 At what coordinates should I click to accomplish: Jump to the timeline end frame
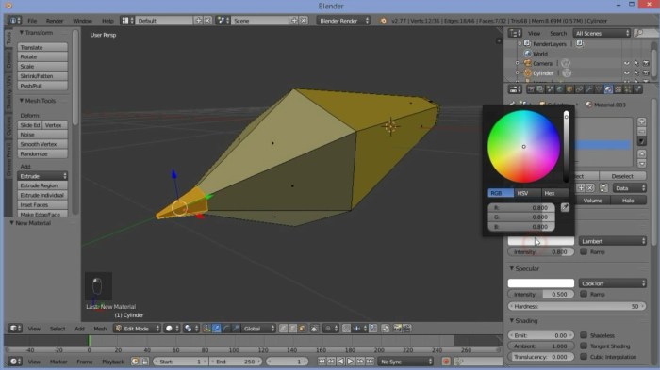click(370, 362)
